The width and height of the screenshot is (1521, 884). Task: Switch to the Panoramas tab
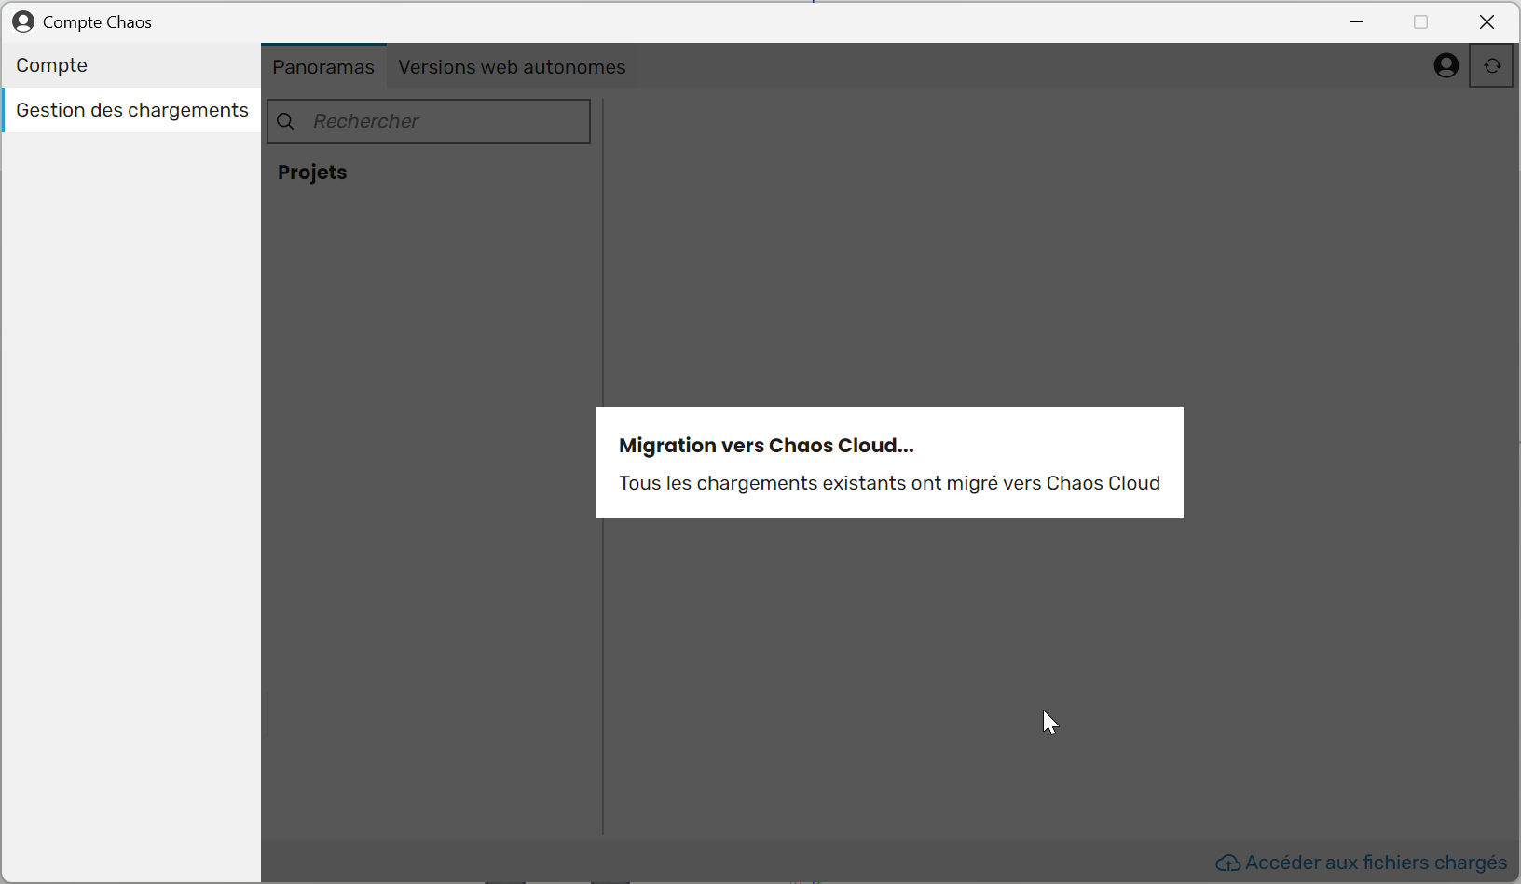point(323,67)
